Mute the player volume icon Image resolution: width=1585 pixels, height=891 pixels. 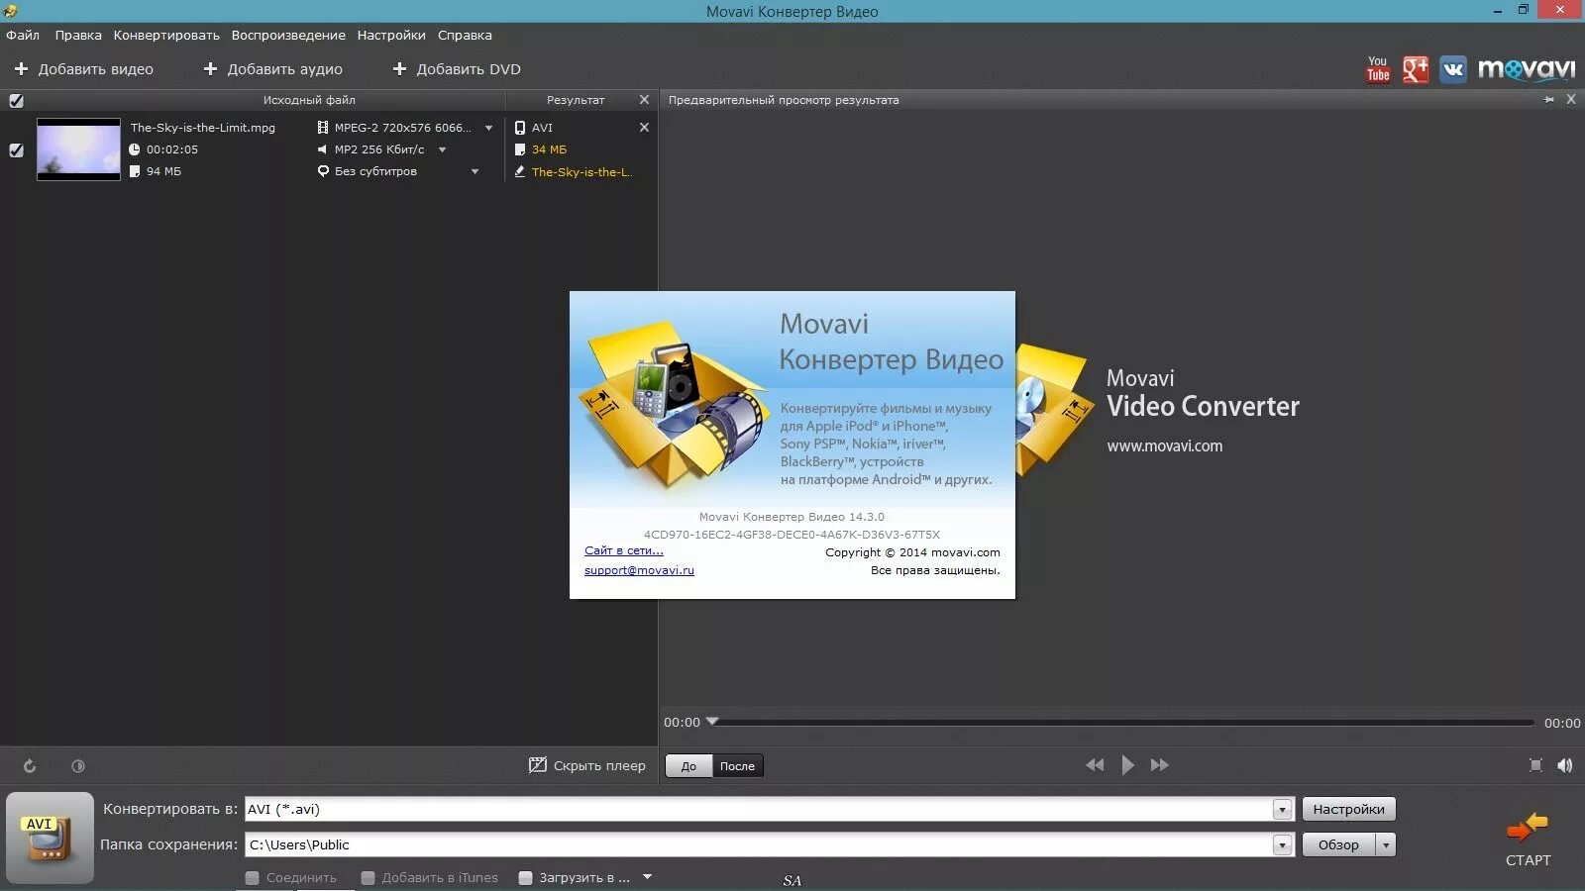tap(1565, 765)
